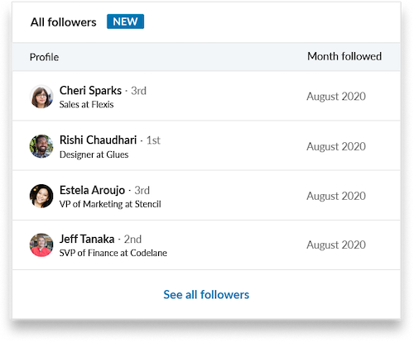The image size is (414, 342).
Task: Click the Month followed column header
Action: pyautogui.click(x=344, y=56)
